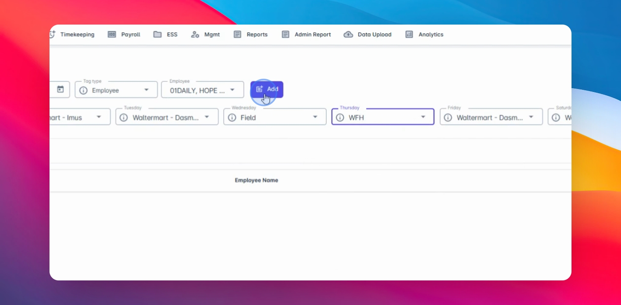The height and width of the screenshot is (305, 621).
Task: Open the calendar date picker icon
Action: pos(60,89)
